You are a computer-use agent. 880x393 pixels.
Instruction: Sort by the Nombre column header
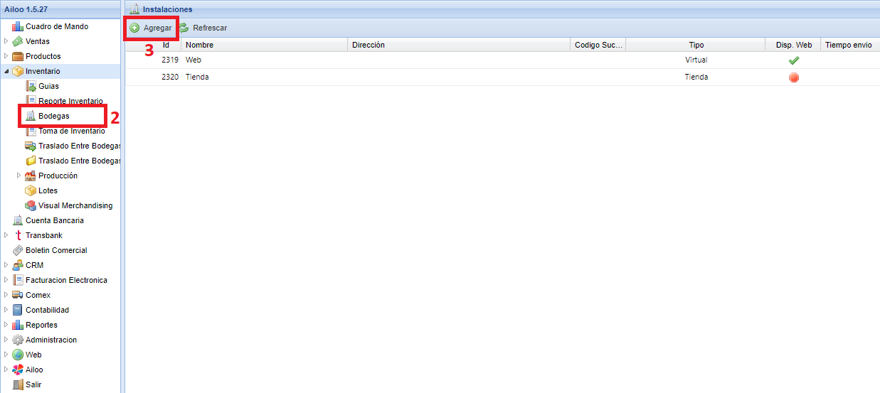coord(265,45)
